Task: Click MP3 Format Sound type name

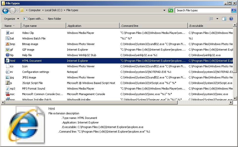Action: point(33,89)
